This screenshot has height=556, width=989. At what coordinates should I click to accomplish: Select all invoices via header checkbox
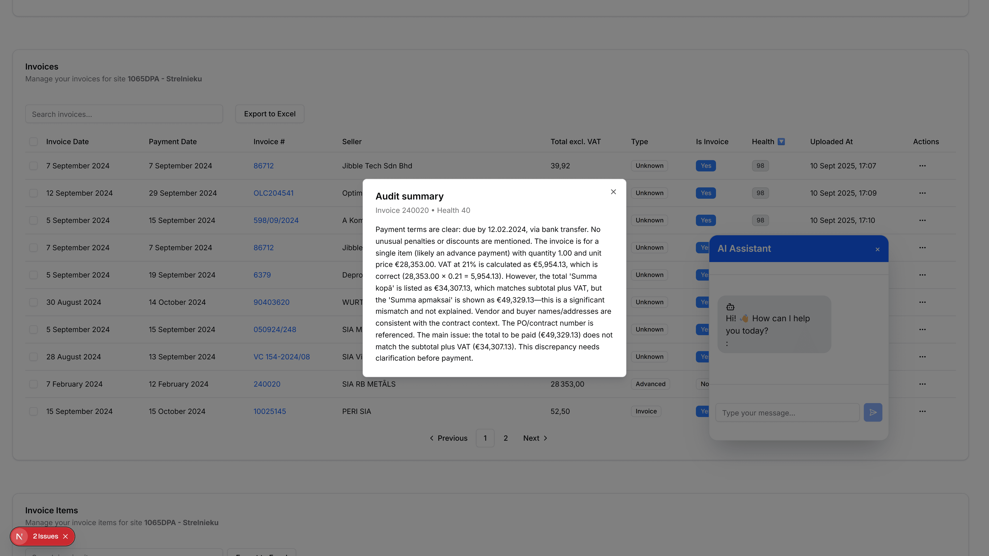click(x=33, y=142)
